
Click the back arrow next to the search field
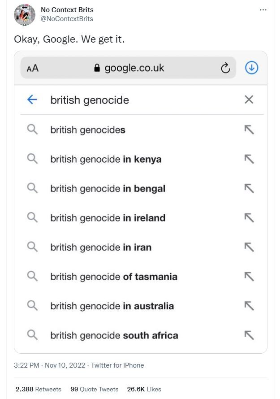(31, 100)
